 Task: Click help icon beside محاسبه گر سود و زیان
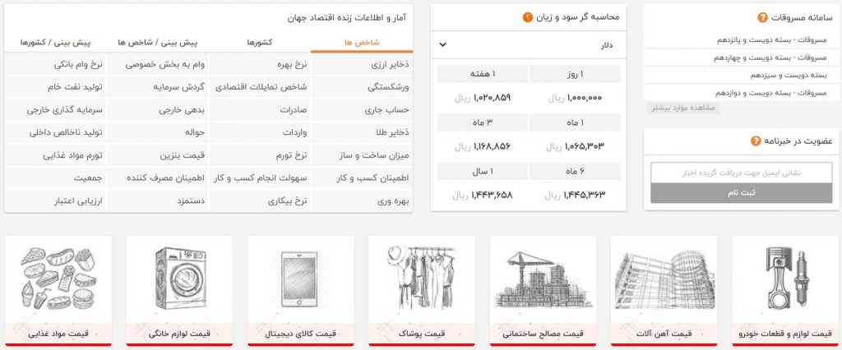pos(527,17)
